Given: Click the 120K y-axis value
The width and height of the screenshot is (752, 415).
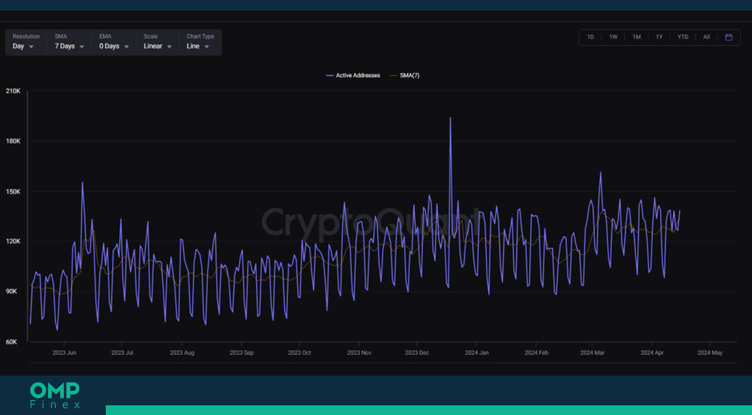Looking at the screenshot, I should coord(13,241).
